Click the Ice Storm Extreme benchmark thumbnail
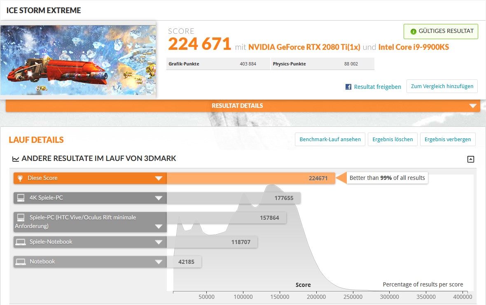 78,60
